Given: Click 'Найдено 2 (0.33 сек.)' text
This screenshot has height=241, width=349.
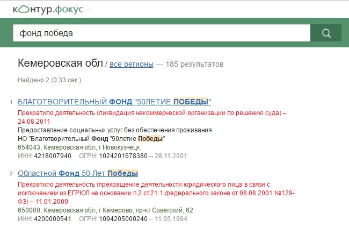Looking at the screenshot, I should coord(49,80).
